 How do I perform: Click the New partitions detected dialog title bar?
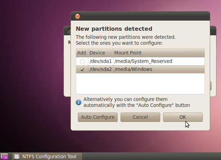(140, 16)
